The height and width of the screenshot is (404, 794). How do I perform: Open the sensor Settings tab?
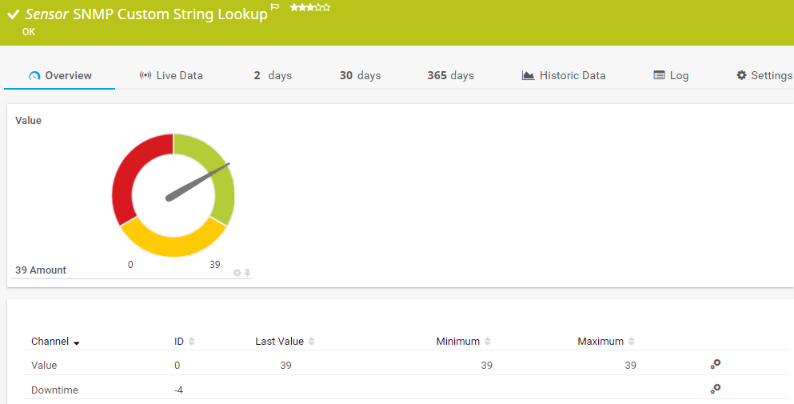pyautogui.click(x=764, y=75)
